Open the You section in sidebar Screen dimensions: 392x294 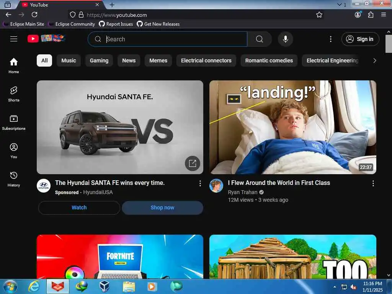pyautogui.click(x=14, y=151)
